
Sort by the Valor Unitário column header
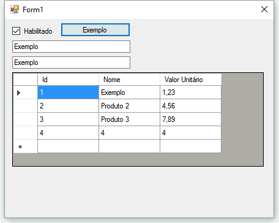pos(191,80)
